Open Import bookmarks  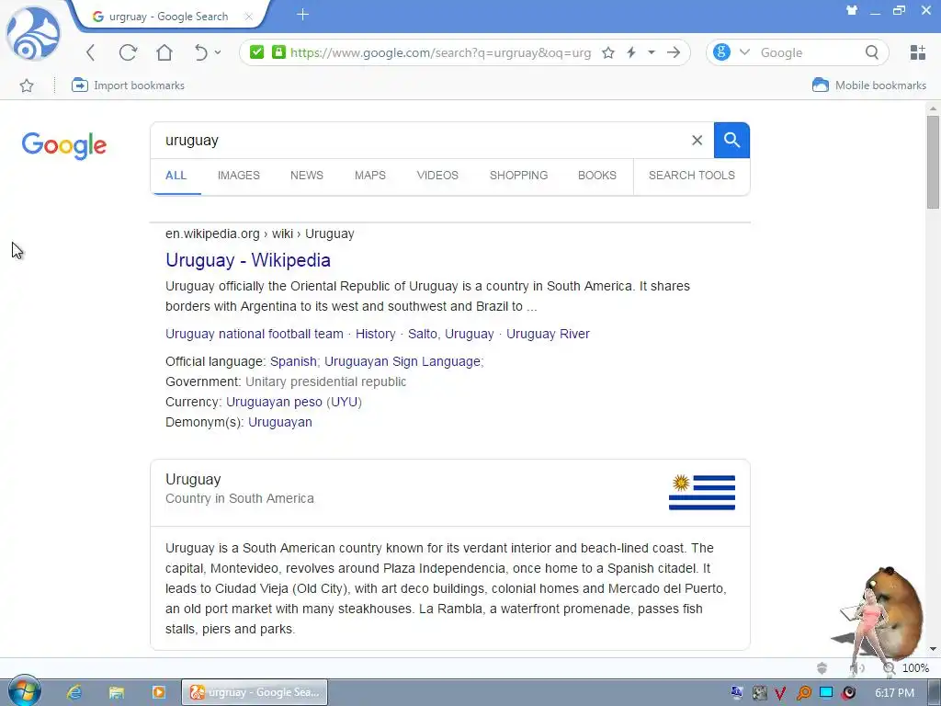click(x=128, y=85)
